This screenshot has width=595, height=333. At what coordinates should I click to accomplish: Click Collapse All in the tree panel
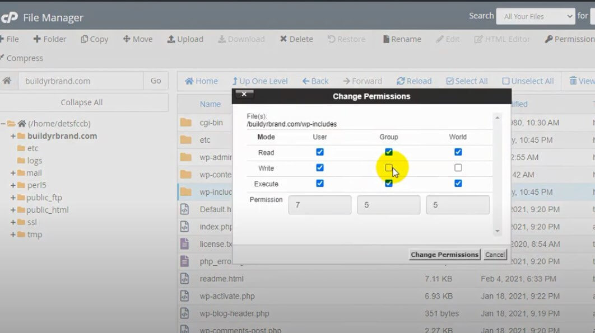click(82, 102)
